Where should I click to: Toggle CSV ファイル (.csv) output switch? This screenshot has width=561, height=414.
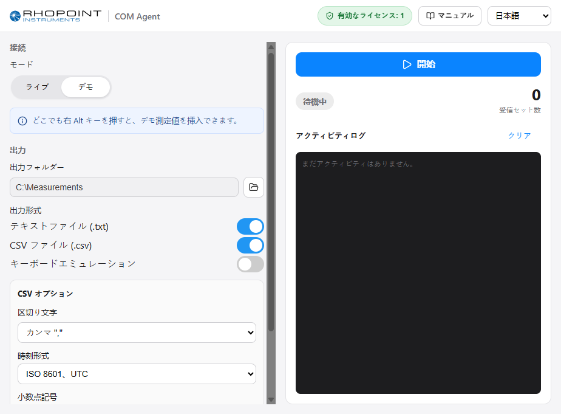250,246
